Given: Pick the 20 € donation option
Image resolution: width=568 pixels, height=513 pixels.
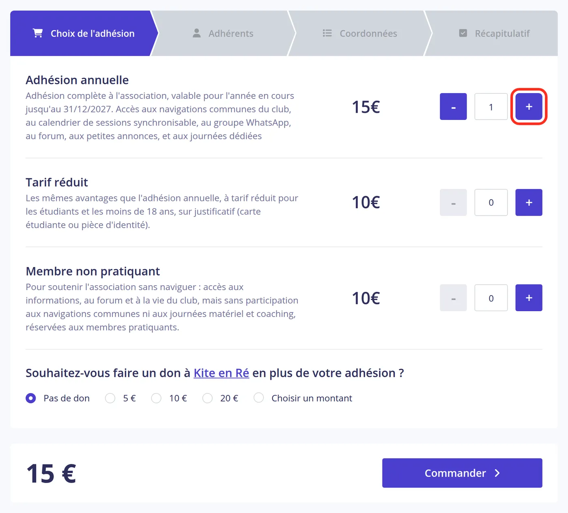Looking at the screenshot, I should [207, 398].
